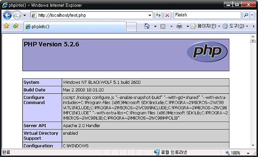Viewport: 258px width, 157px height.
Task: Click the Internet Explorer title bar icon
Action: pyautogui.click(x=5, y=5)
